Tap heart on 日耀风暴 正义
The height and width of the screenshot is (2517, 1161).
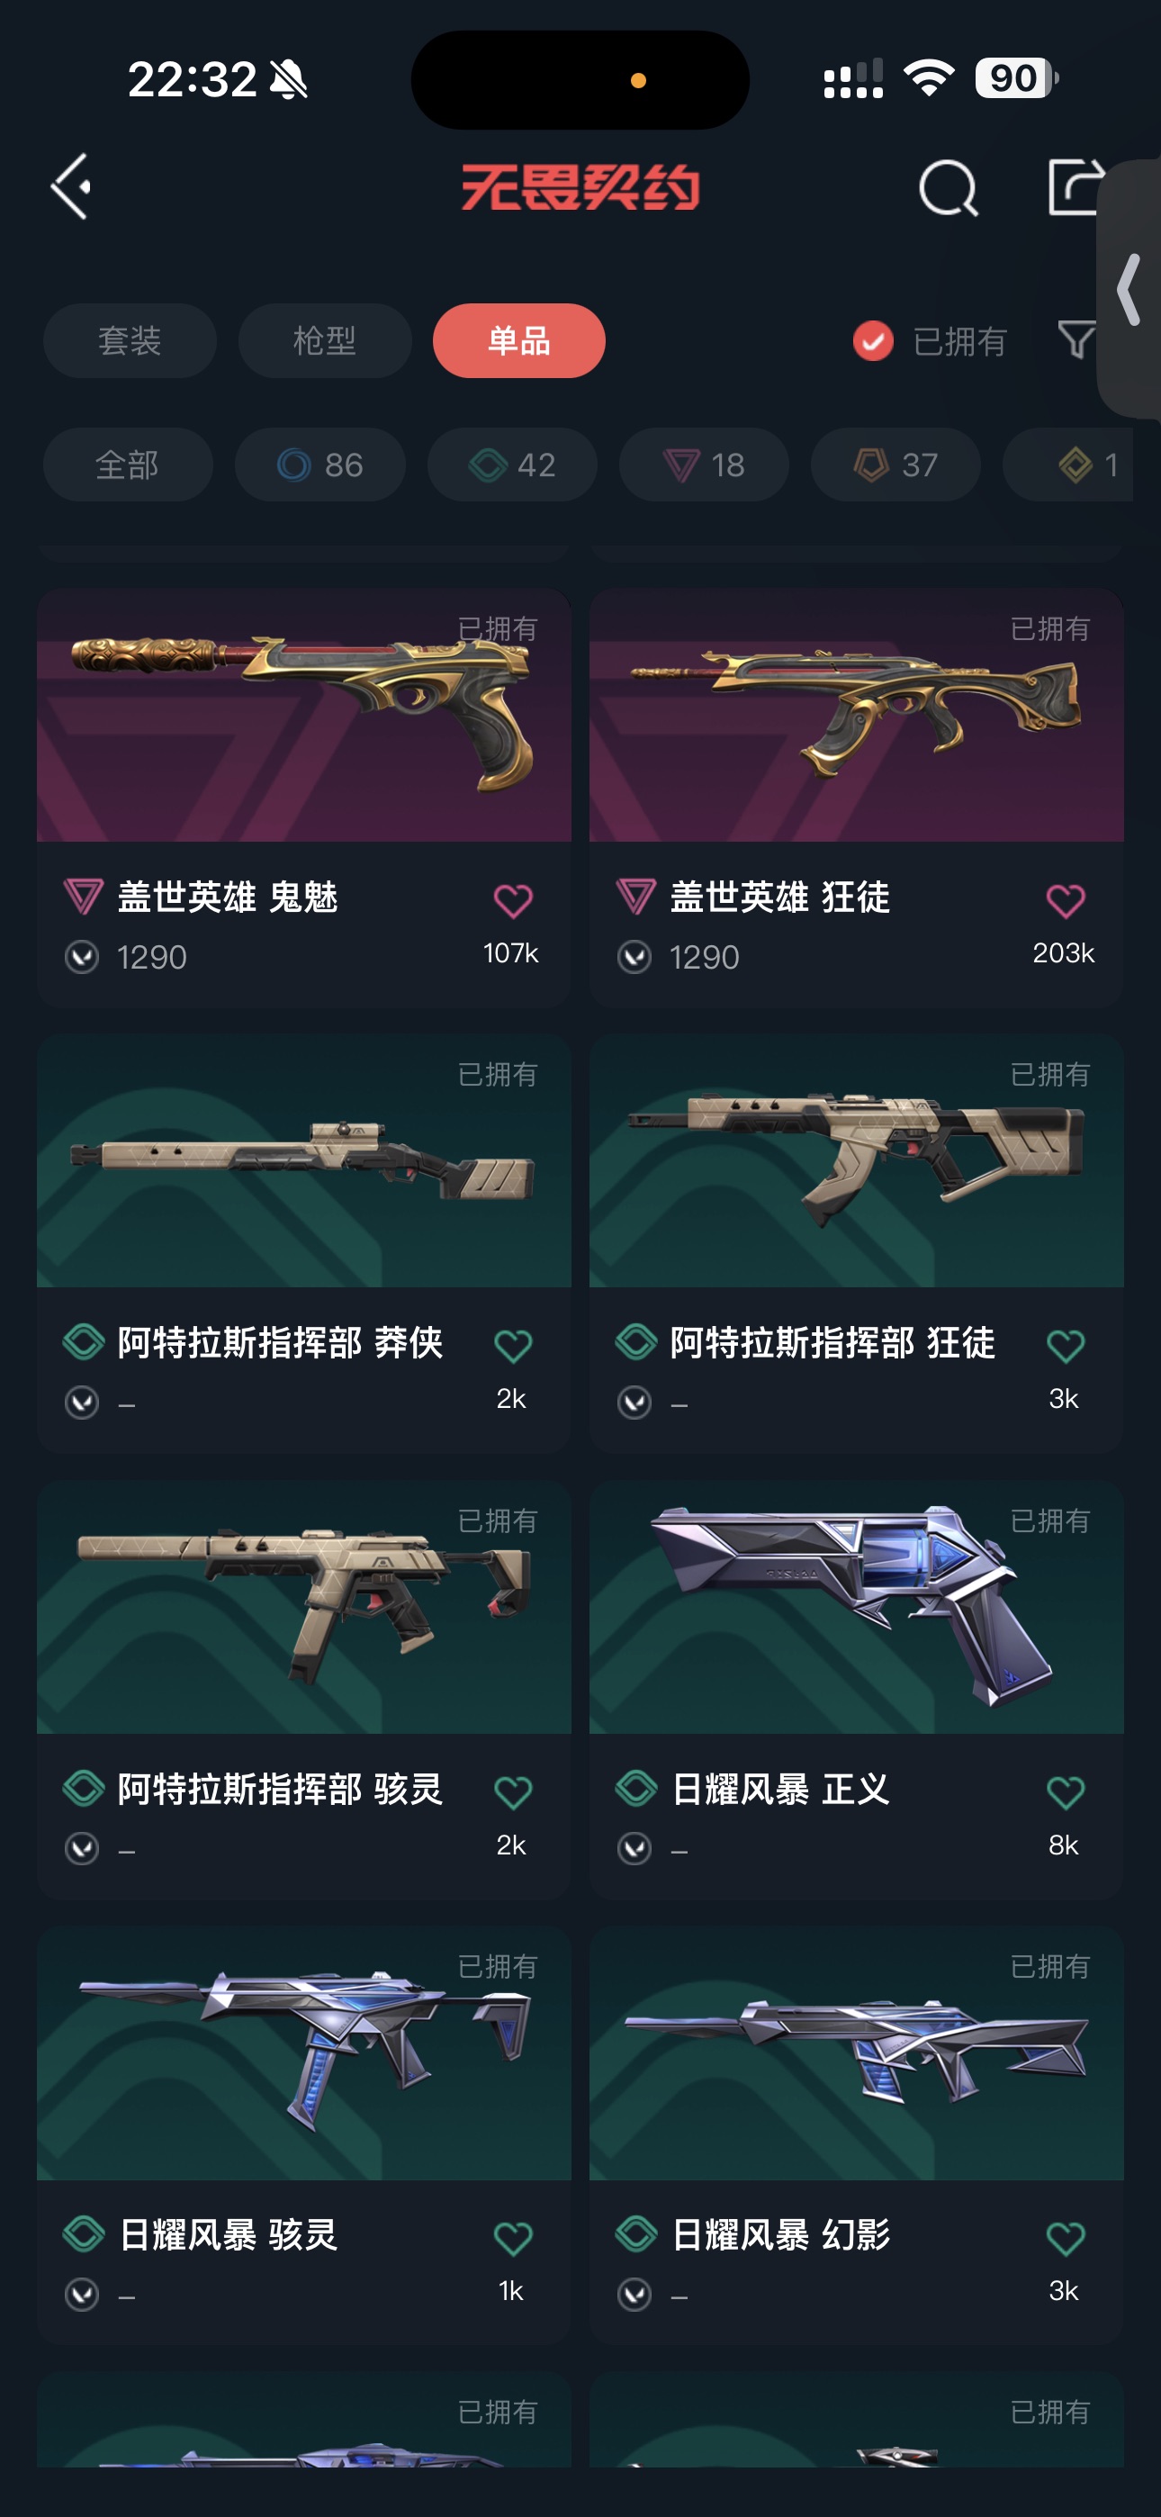point(1066,1792)
